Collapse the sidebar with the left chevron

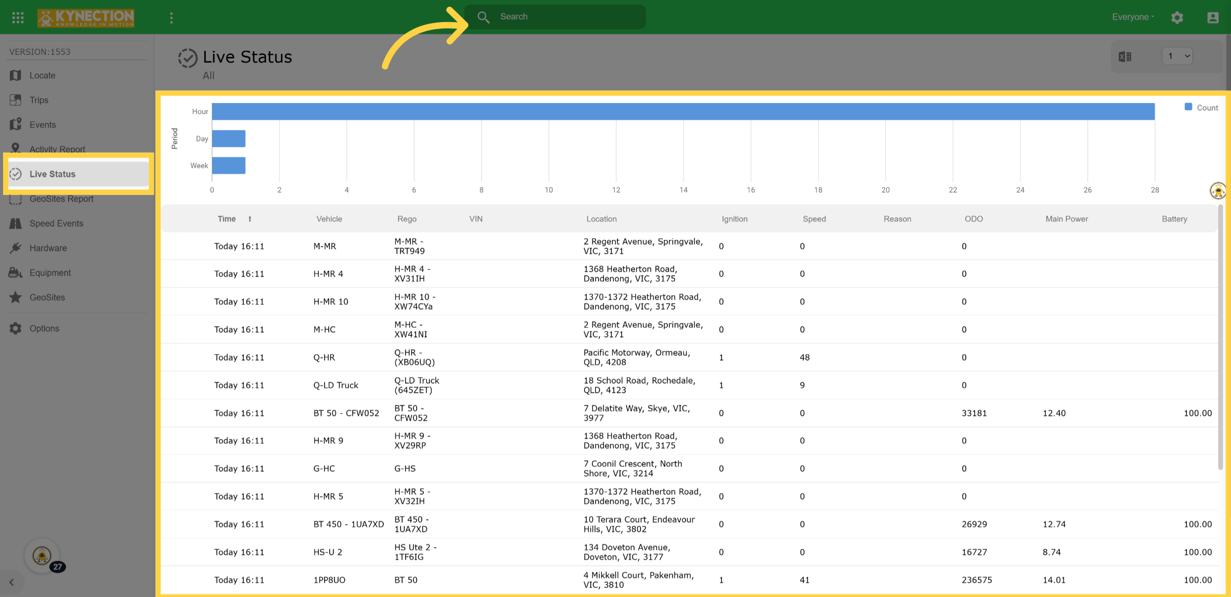click(x=11, y=583)
